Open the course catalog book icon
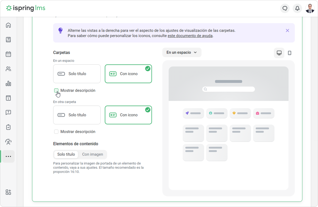 [x=8, y=40]
